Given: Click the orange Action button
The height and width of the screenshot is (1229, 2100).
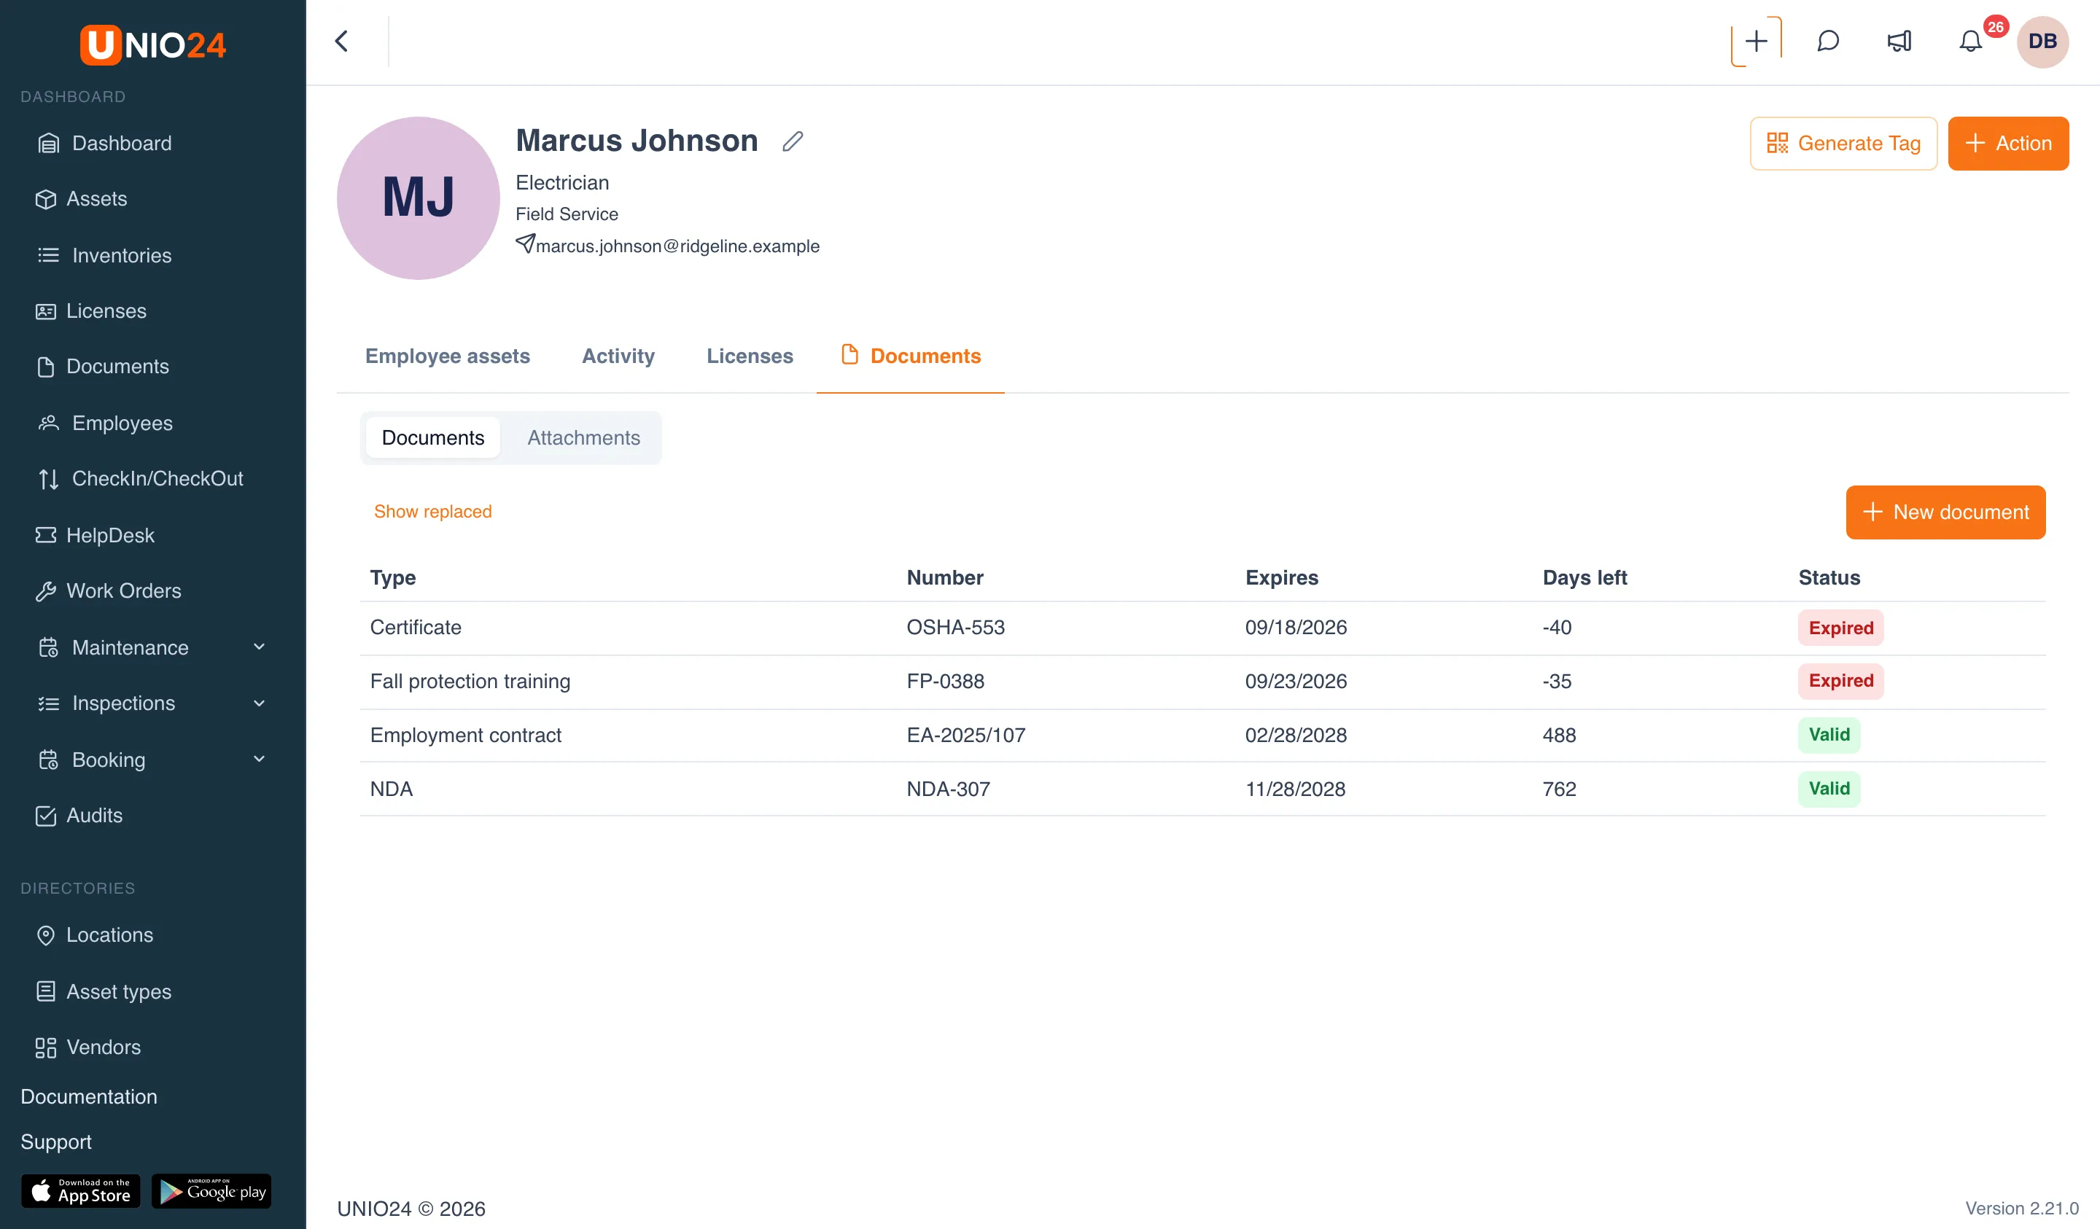Looking at the screenshot, I should 2007,144.
